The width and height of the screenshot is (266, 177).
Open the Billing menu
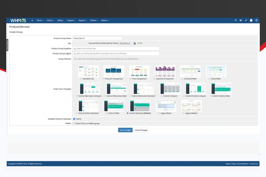click(61, 20)
